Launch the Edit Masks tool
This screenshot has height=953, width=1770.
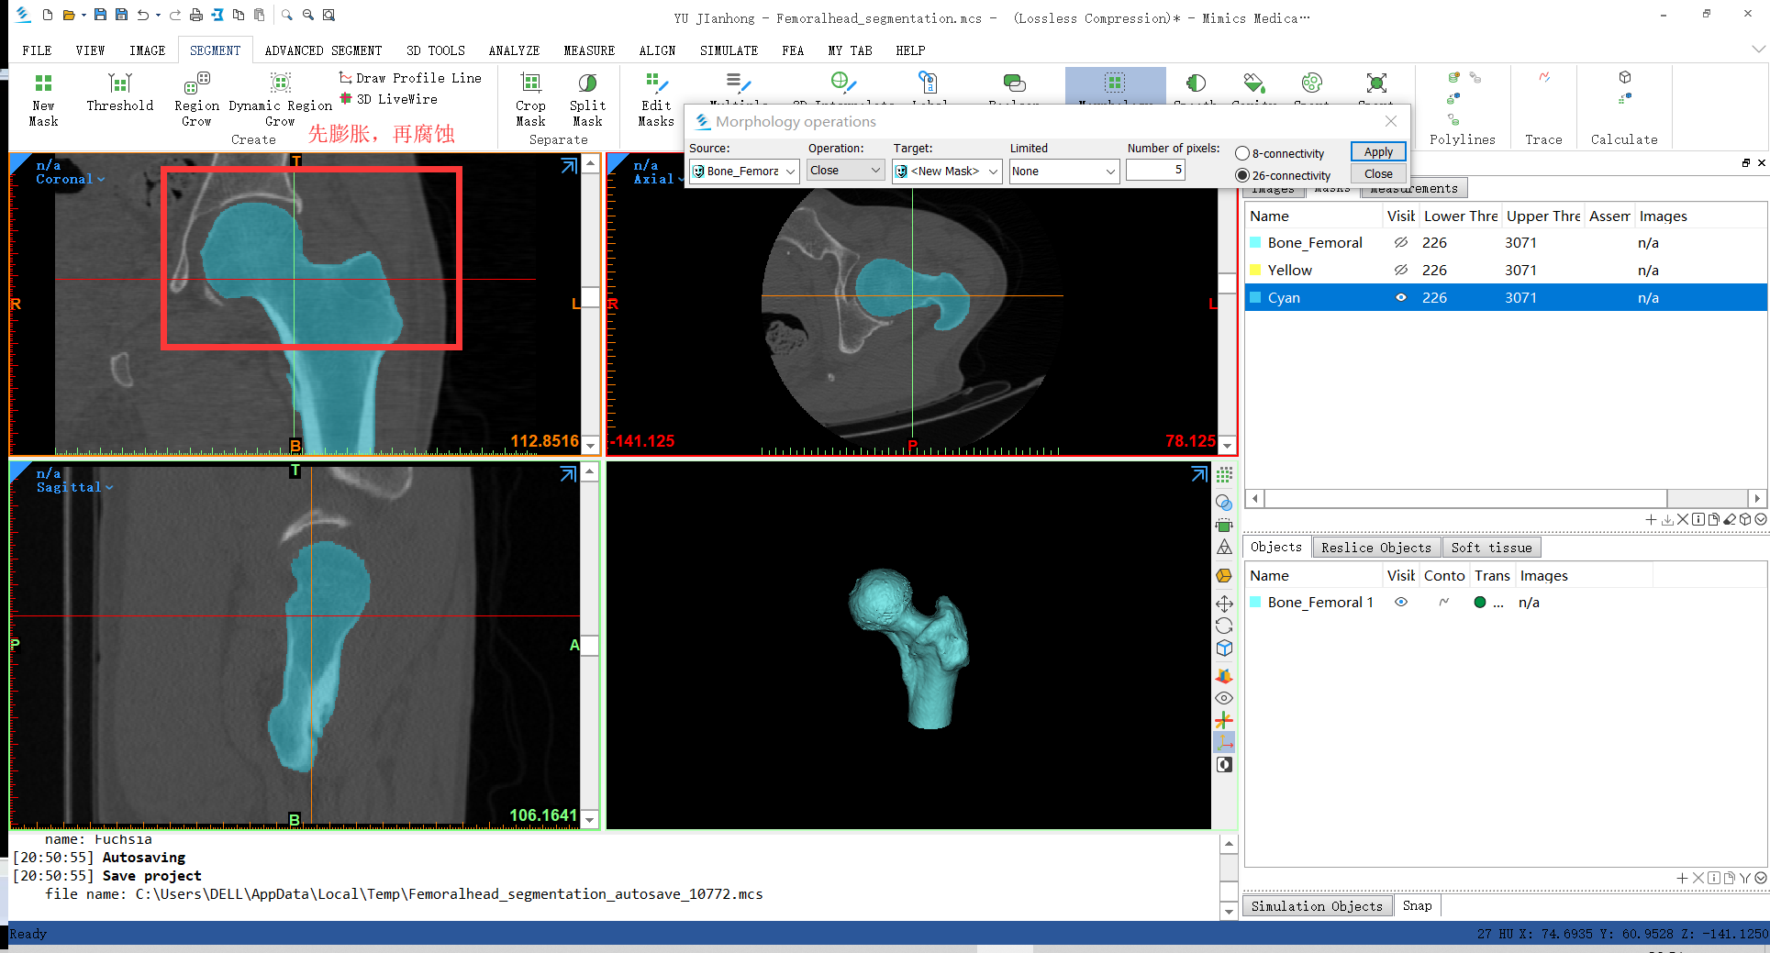click(656, 100)
